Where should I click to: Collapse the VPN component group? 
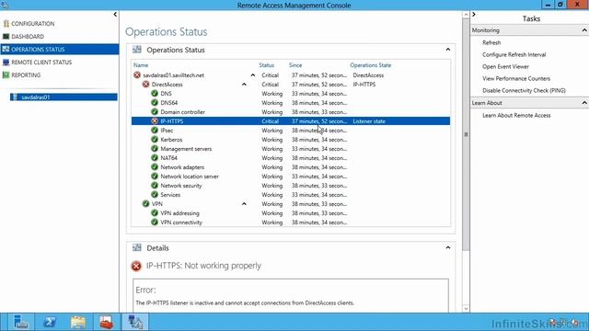point(244,204)
